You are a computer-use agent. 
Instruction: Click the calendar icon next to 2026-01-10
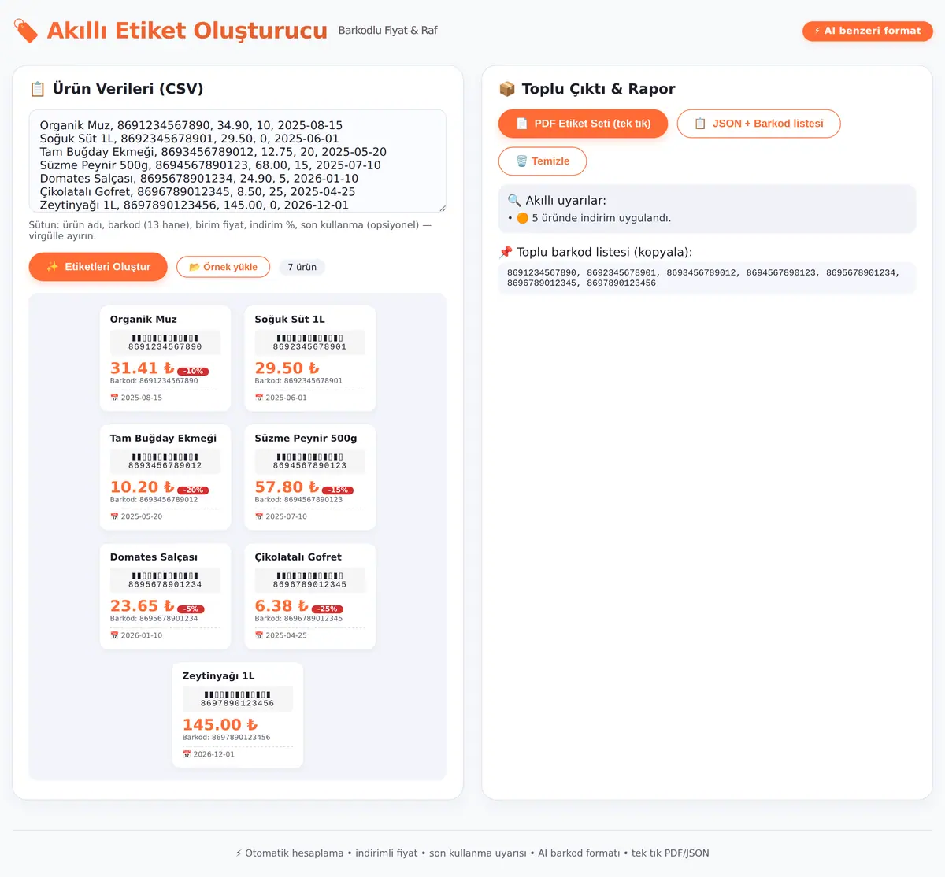pyautogui.click(x=114, y=635)
